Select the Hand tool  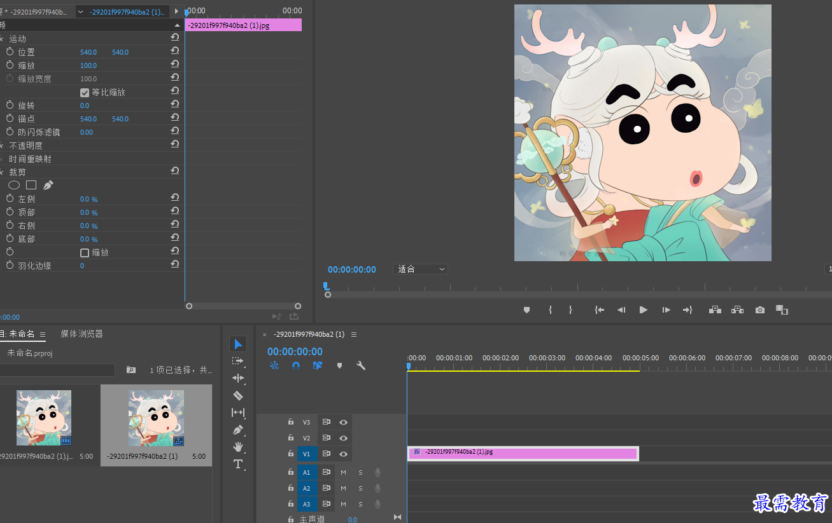point(238,447)
